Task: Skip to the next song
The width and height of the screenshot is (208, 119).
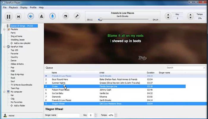Action: click(x=18, y=16)
